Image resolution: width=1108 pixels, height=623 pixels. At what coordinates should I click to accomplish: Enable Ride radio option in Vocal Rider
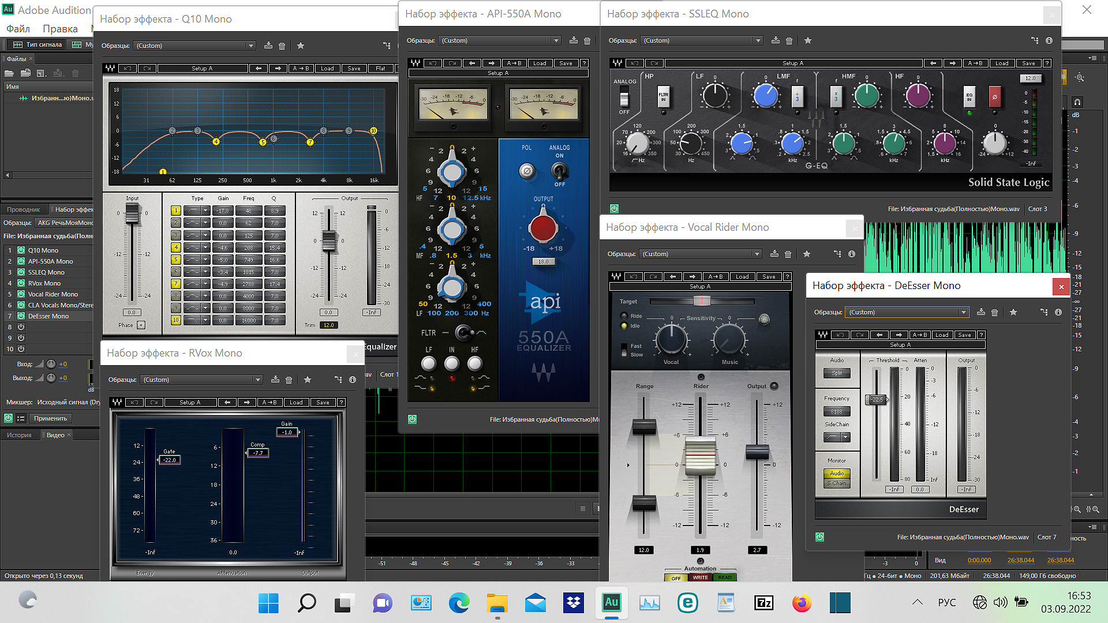624,316
